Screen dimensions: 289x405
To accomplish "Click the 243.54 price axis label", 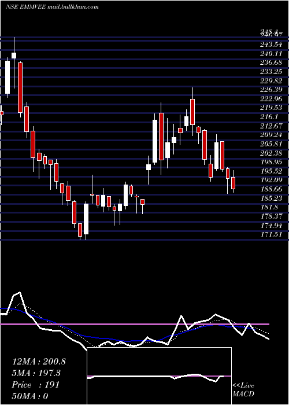I will point(271,45).
